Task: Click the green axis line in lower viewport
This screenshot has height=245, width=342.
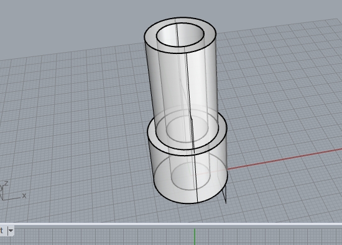Action: click(195, 237)
